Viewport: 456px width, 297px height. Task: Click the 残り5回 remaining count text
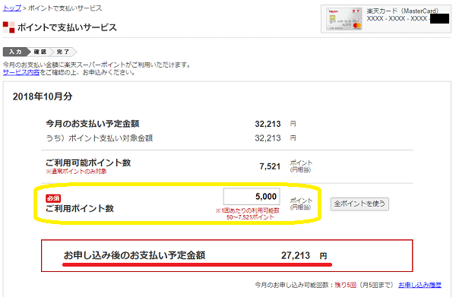(345, 285)
